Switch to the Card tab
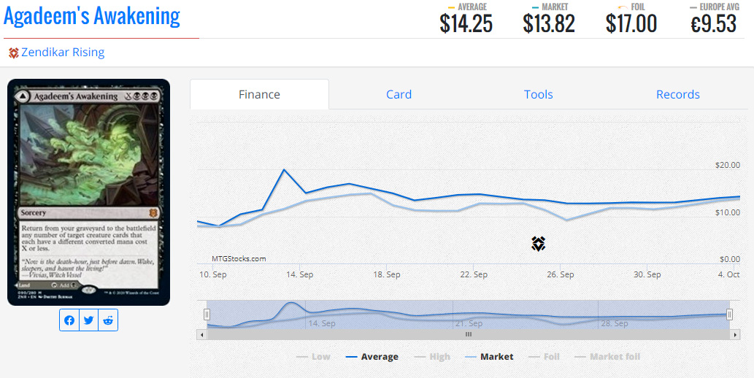Screen dimensions: 754x378 pos(399,94)
